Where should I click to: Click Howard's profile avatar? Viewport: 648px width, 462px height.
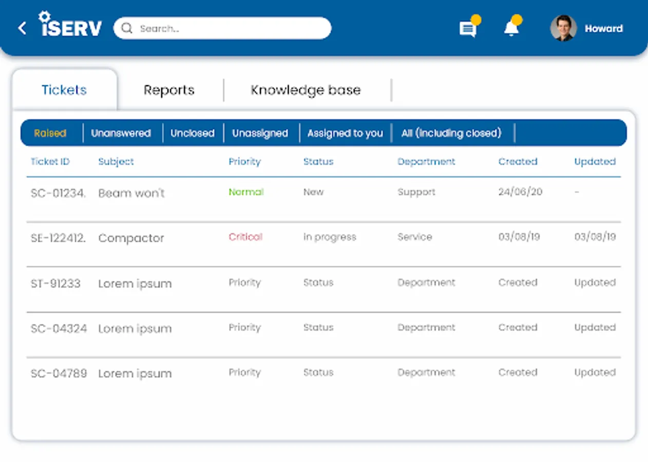[563, 28]
